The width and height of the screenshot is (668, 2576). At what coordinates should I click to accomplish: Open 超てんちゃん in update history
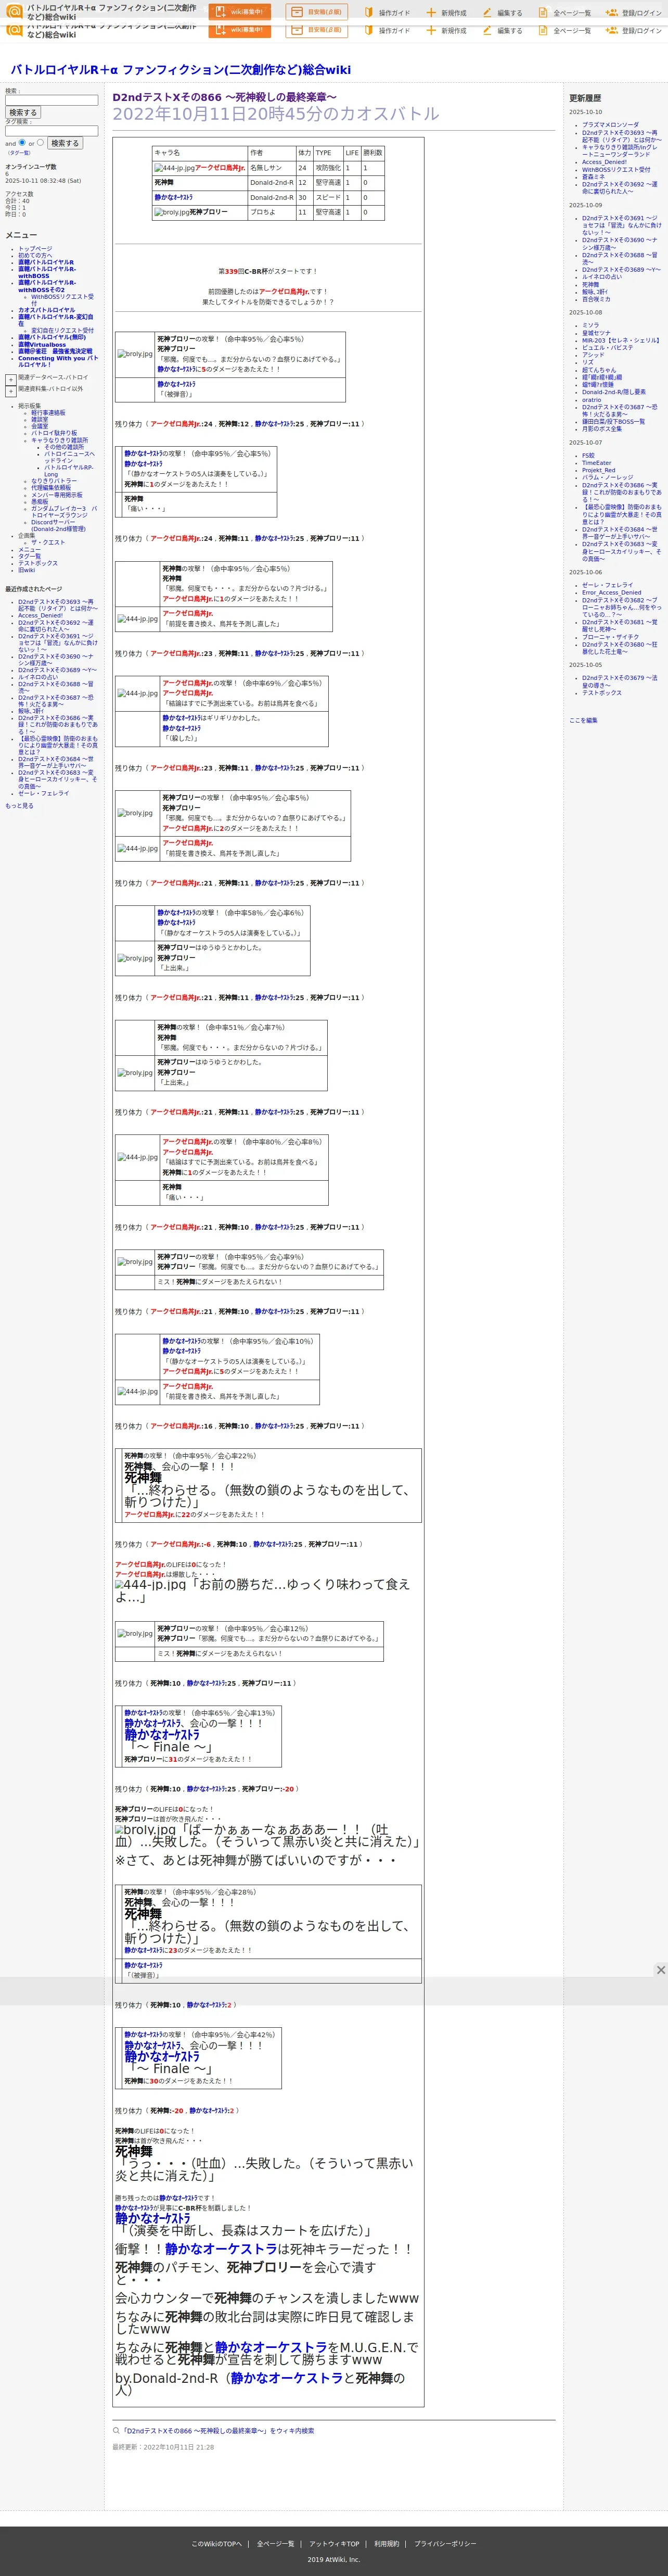tap(599, 370)
